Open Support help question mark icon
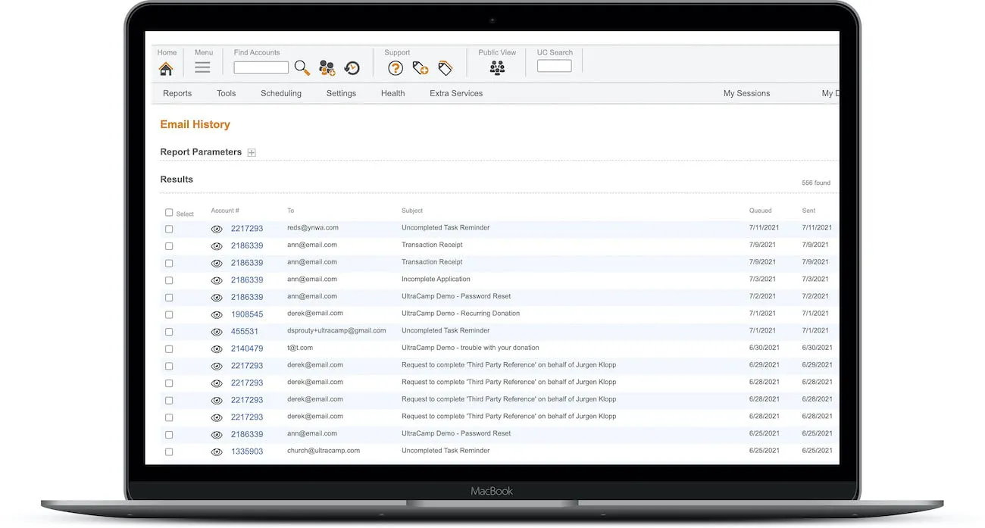Viewport: 985px width, 528px height. [x=396, y=68]
